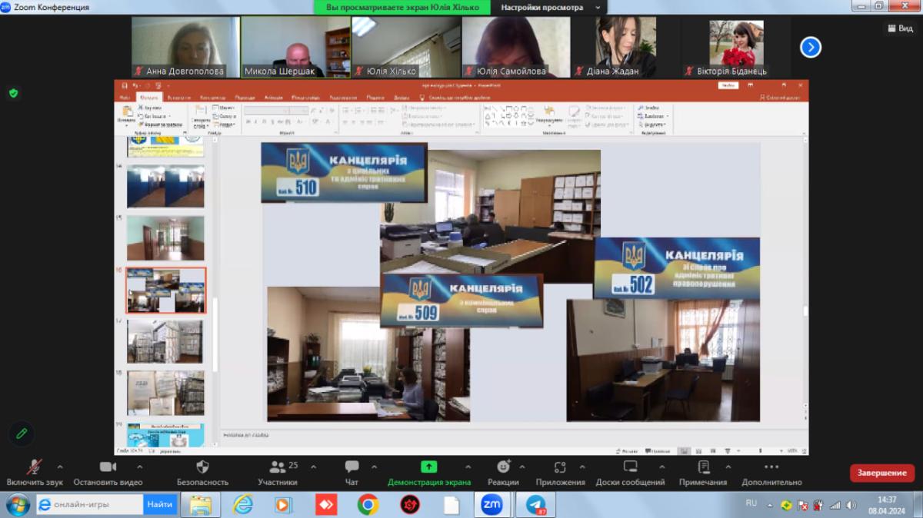The image size is (923, 518).
Task: Select the ribbon tab left of the active one
Action: (x=124, y=98)
